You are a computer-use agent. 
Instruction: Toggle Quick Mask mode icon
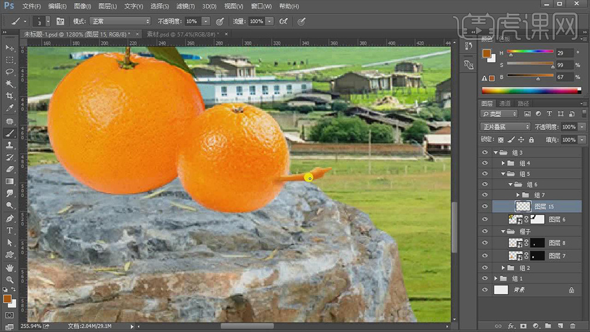(x=10, y=315)
